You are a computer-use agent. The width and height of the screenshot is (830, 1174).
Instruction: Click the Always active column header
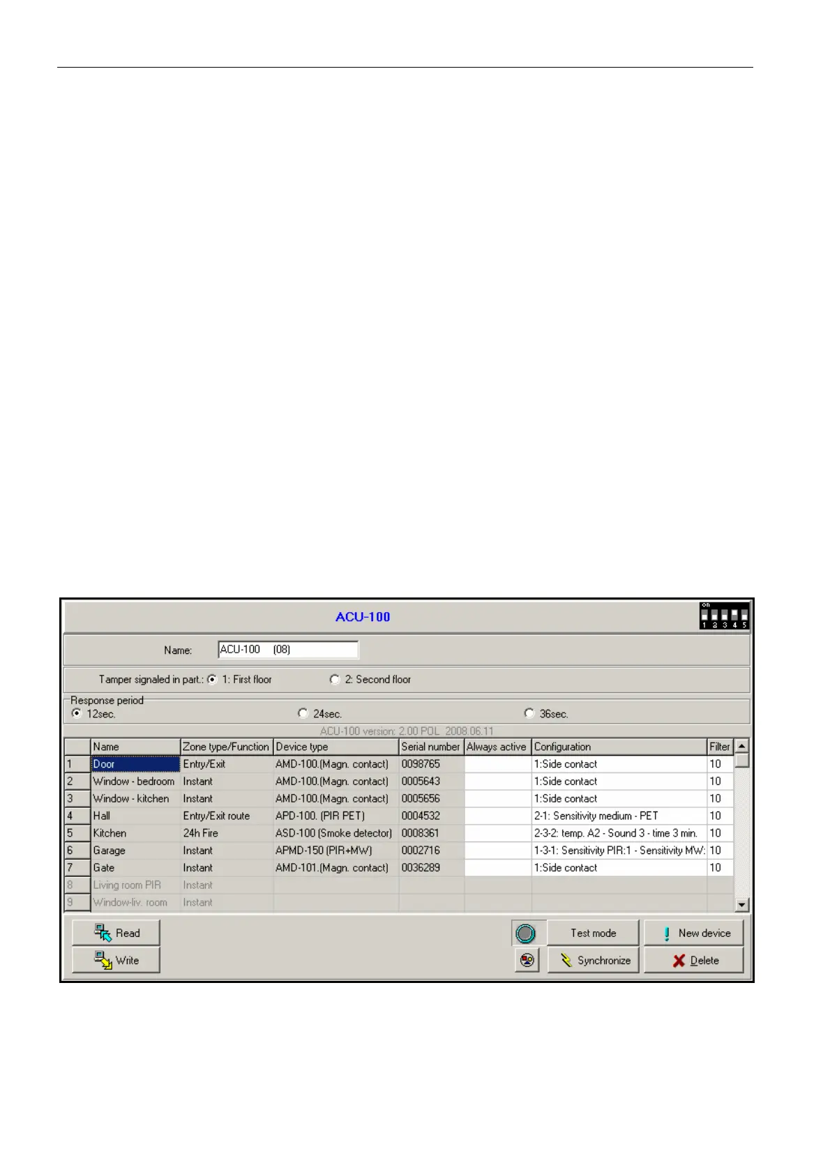[x=497, y=747]
